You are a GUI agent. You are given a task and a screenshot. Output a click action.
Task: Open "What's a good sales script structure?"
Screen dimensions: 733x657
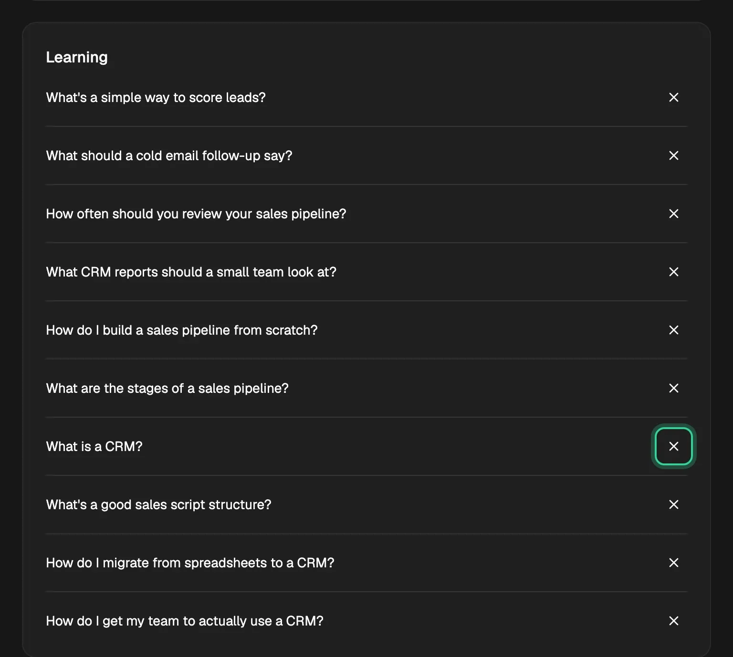[158, 504]
